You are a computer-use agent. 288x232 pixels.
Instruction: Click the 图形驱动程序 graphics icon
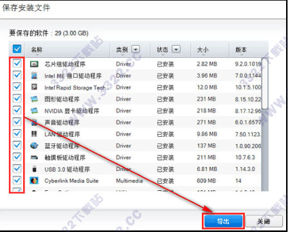34,99
